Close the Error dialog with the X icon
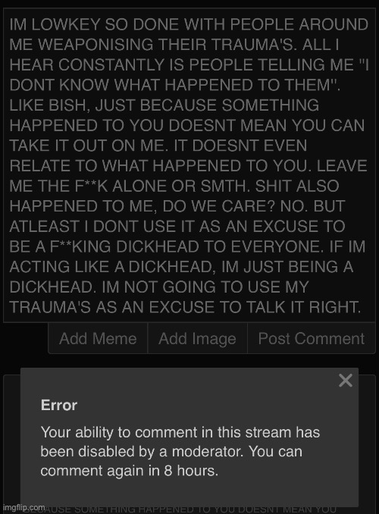The image size is (379, 514). tap(345, 381)
